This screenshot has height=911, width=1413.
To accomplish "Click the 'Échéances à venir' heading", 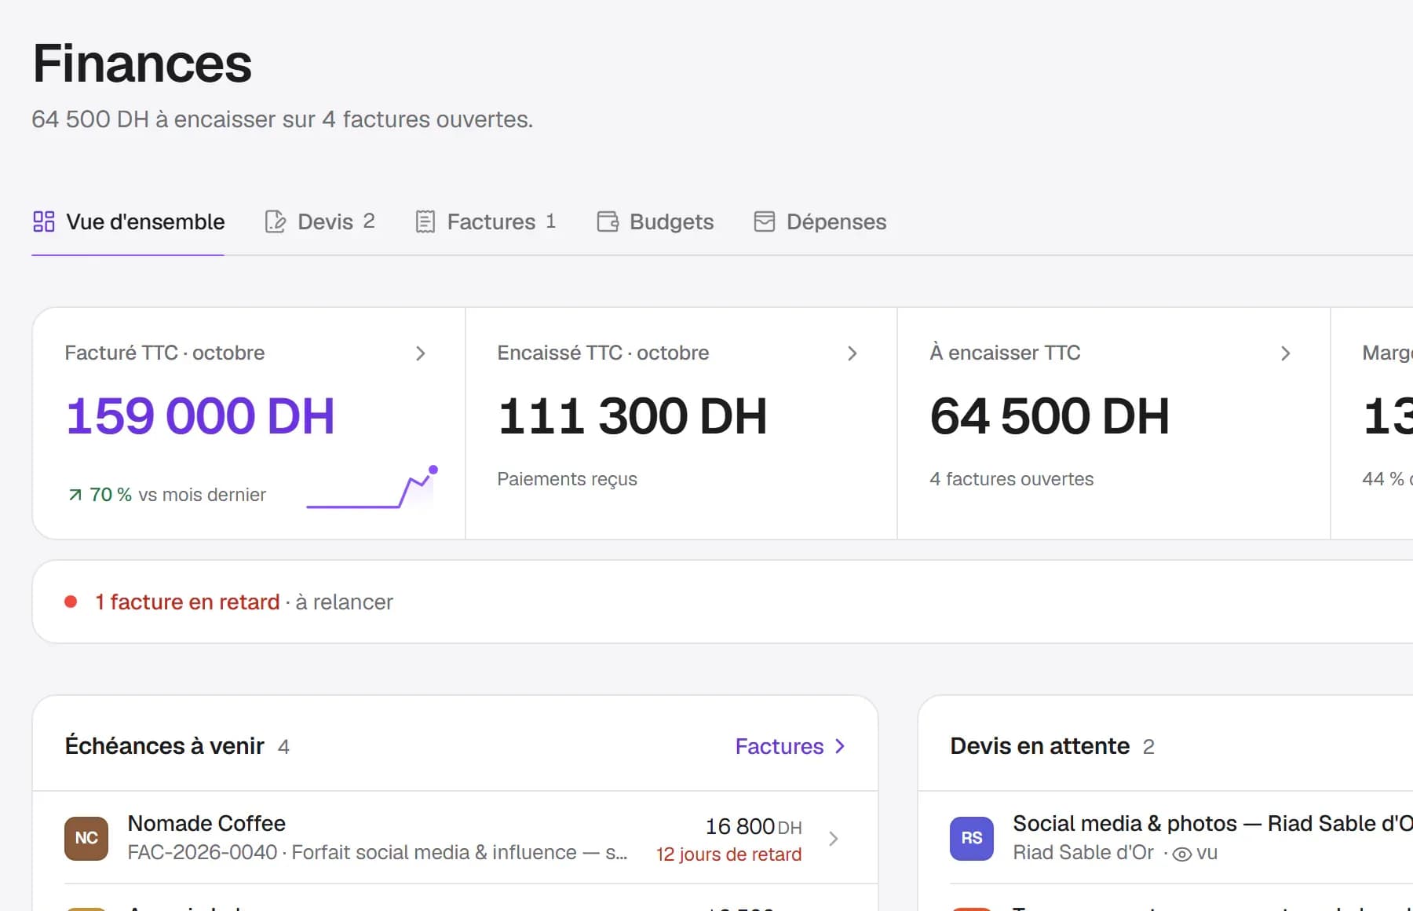I will [164, 746].
